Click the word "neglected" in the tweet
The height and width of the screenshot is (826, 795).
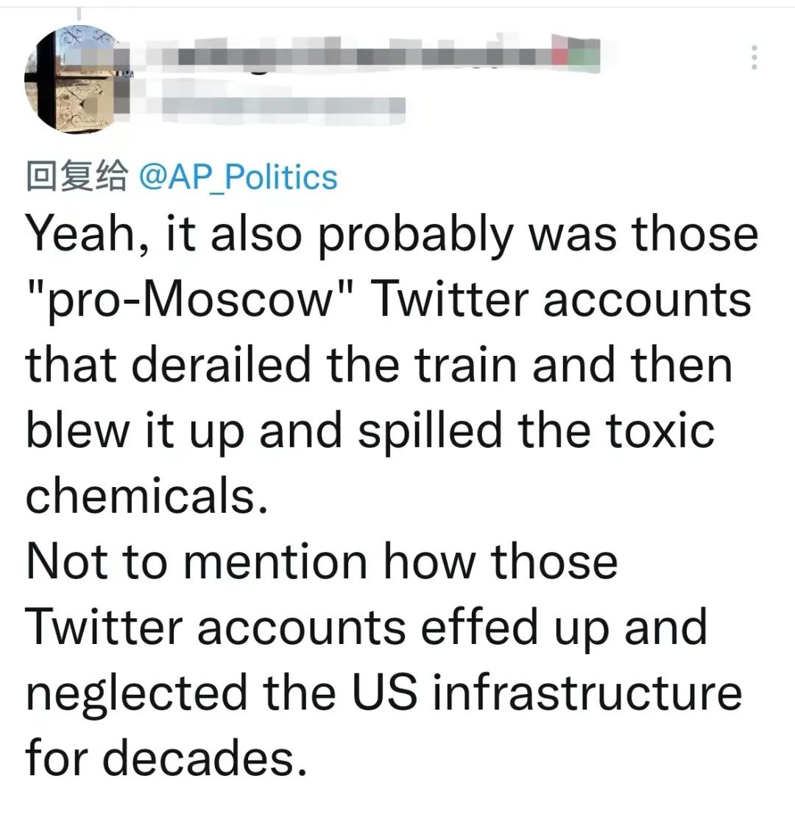coord(136,692)
